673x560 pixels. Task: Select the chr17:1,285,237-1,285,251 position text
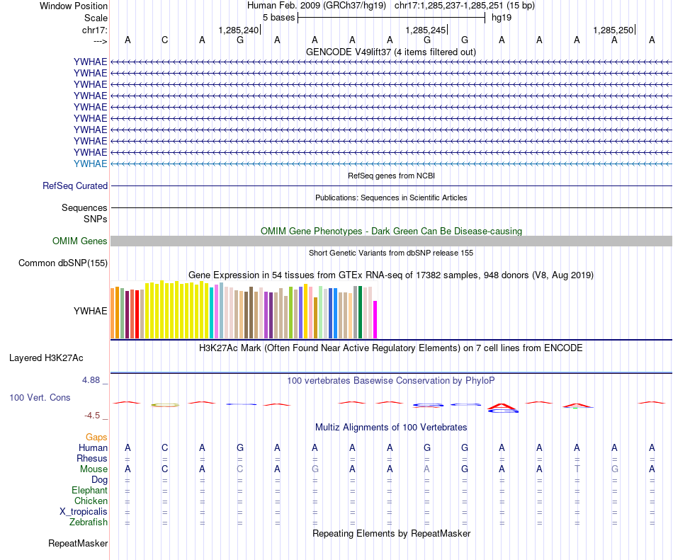click(465, 6)
